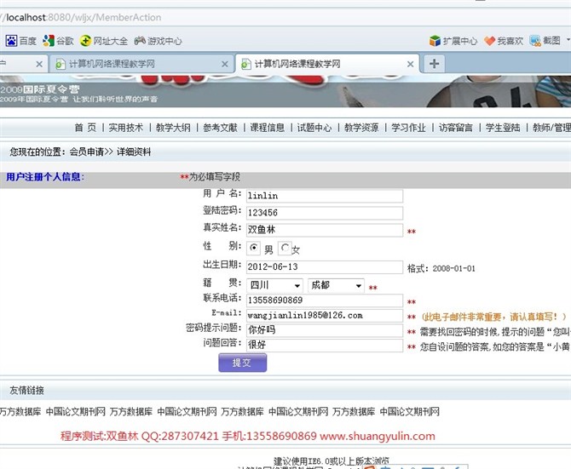This screenshot has height=469, width=571.
Task: Click the 我喜欢 heart icon
Action: point(490,41)
